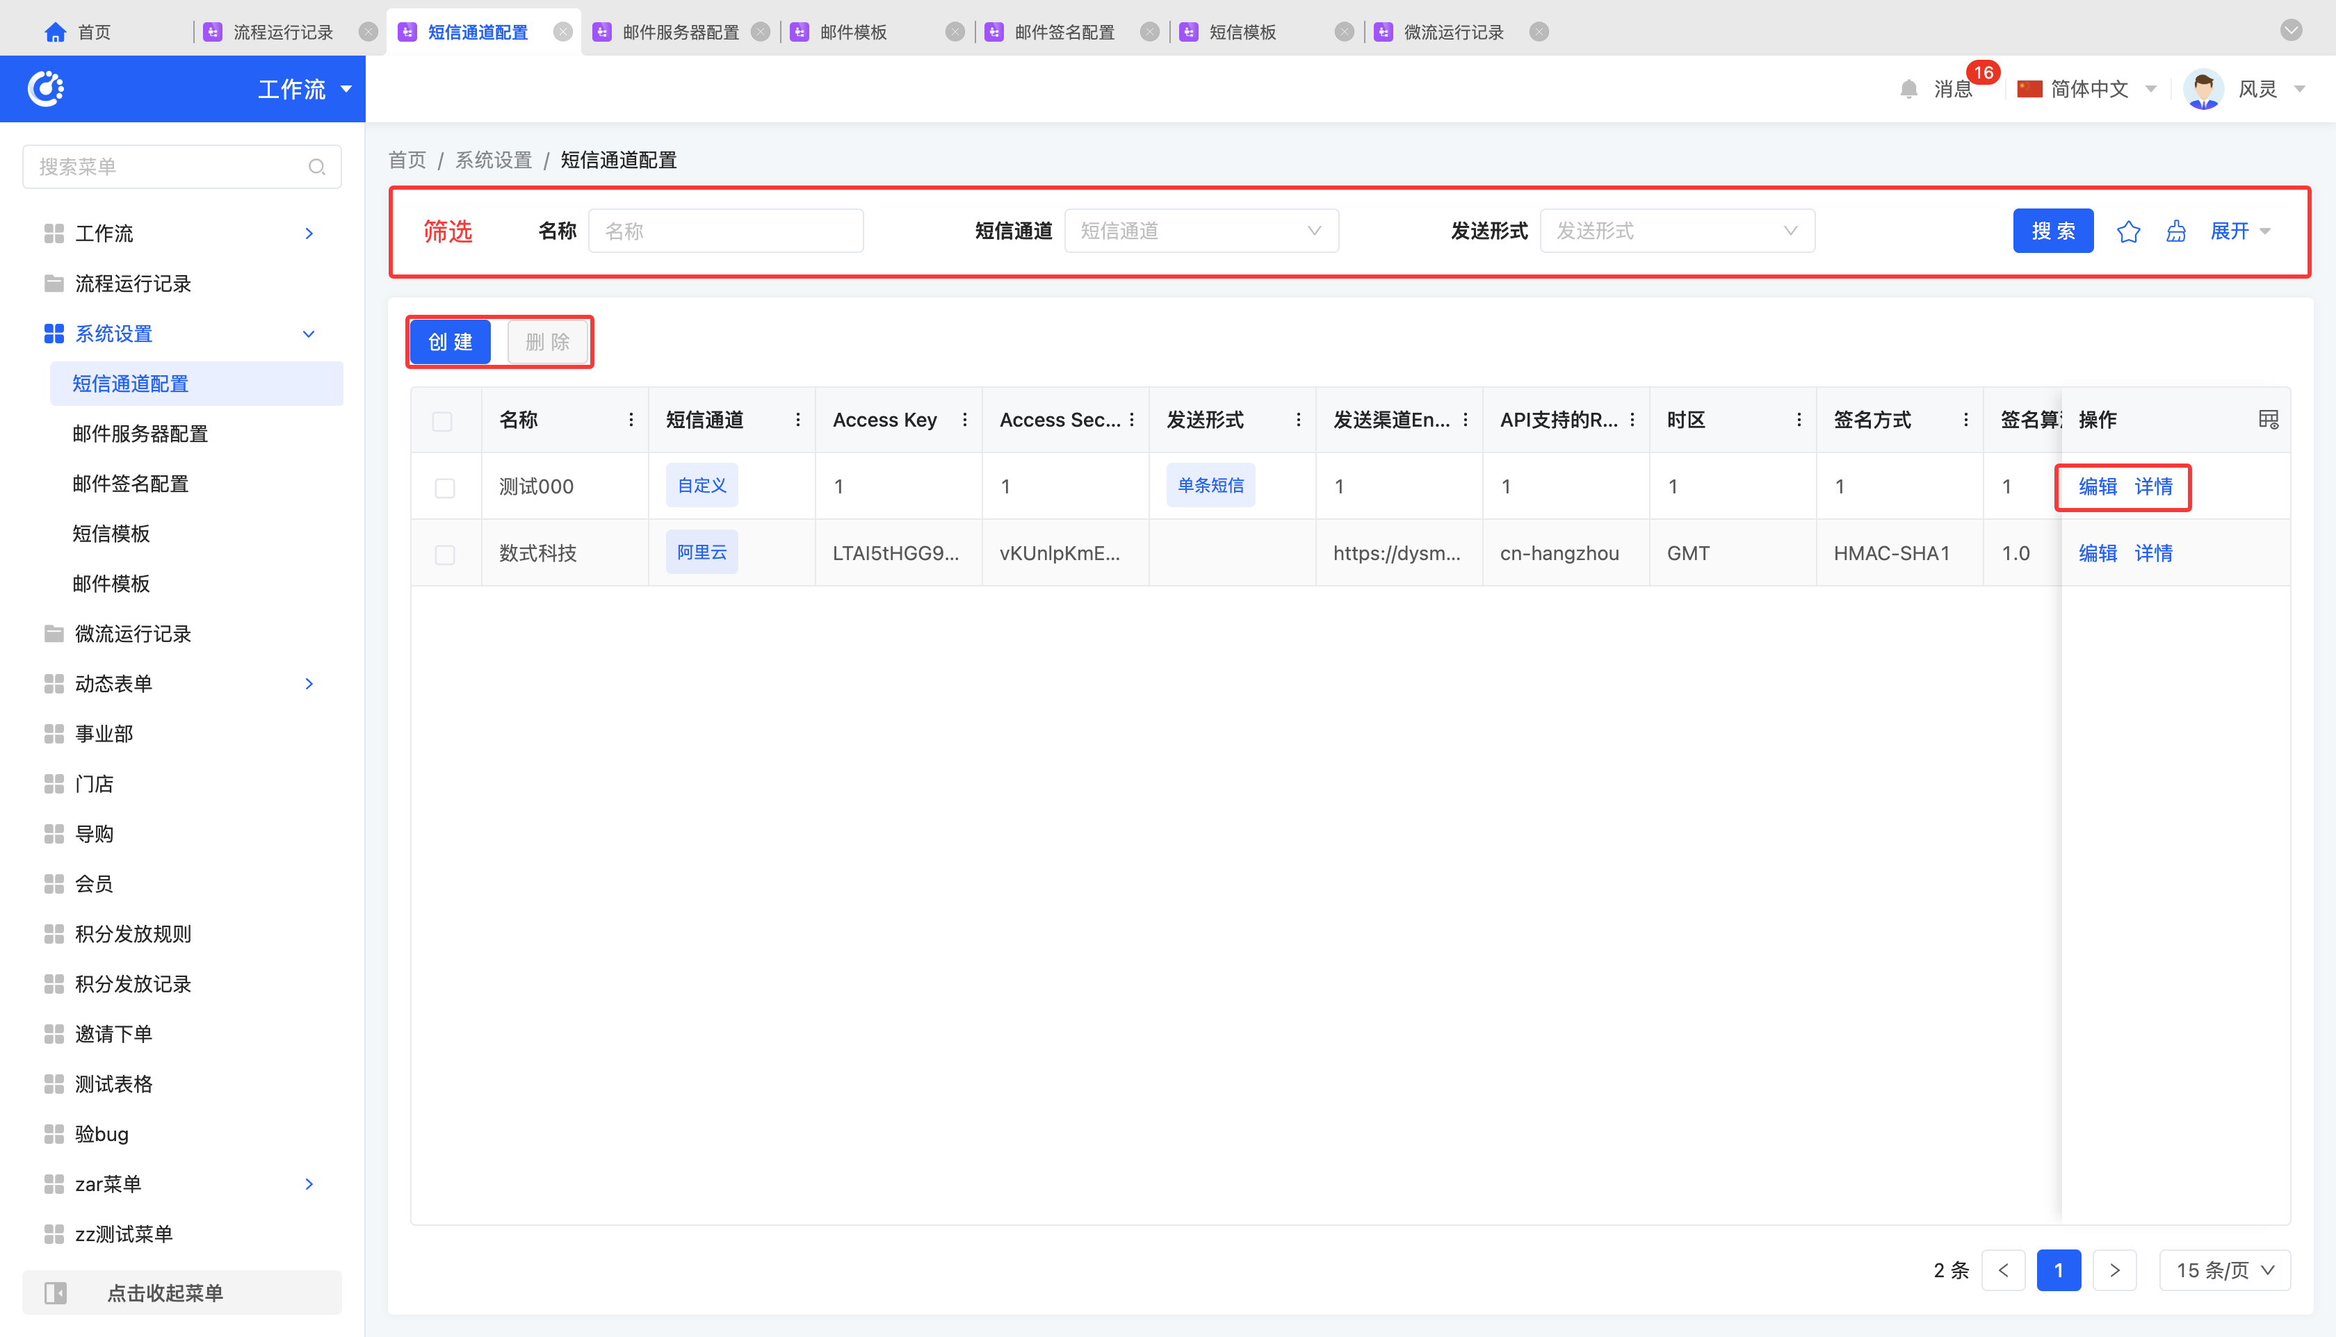Click the search menu magnifier icon
Viewport: 2336px width, 1337px height.
click(x=317, y=167)
